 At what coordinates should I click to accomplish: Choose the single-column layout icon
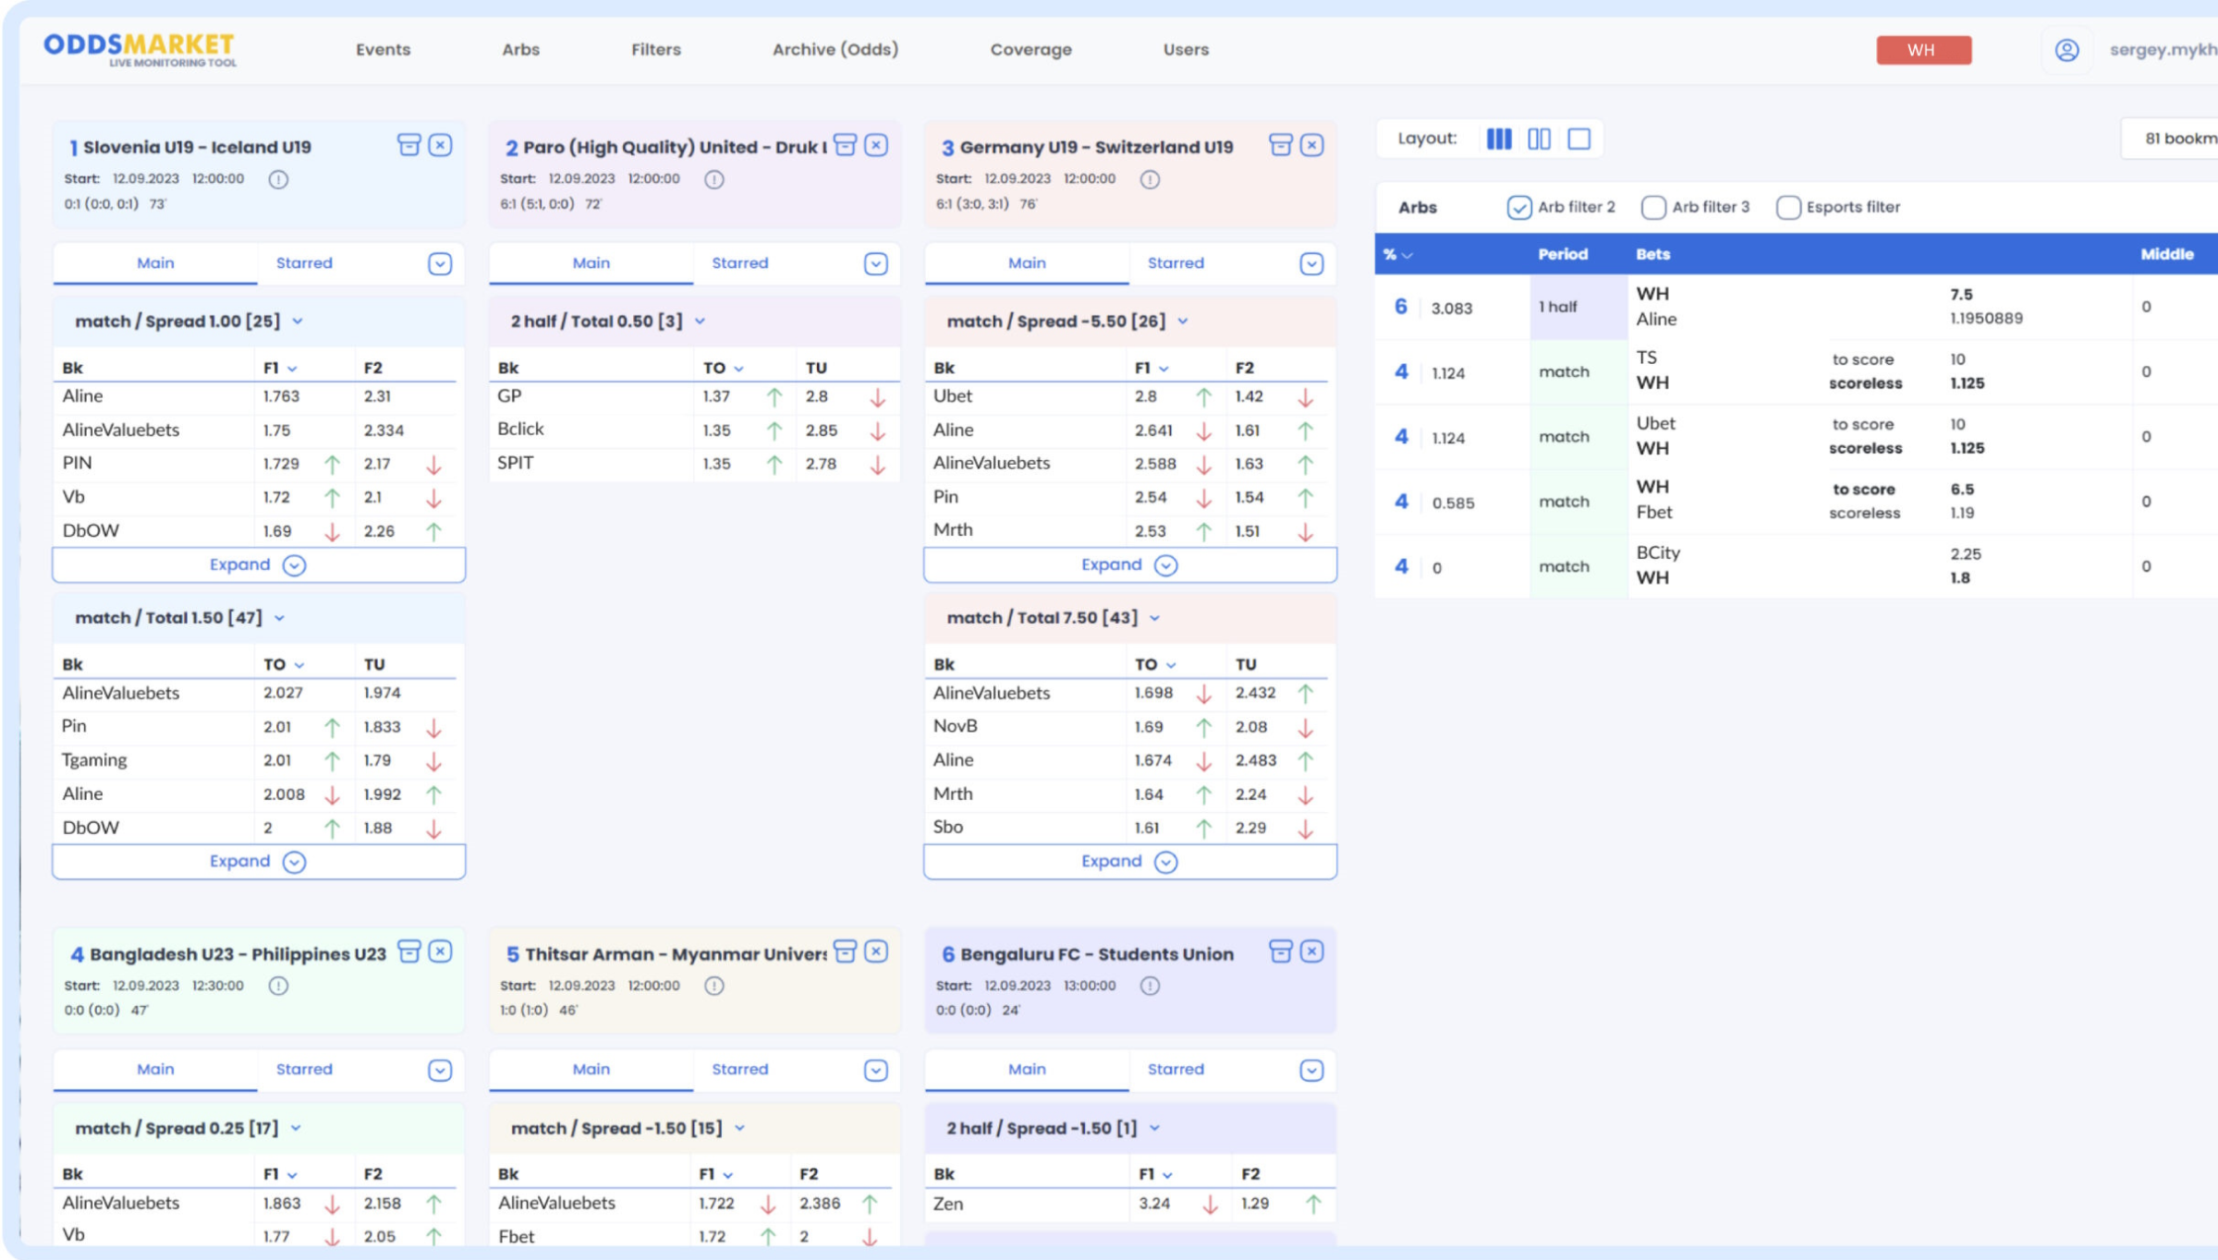click(1579, 139)
